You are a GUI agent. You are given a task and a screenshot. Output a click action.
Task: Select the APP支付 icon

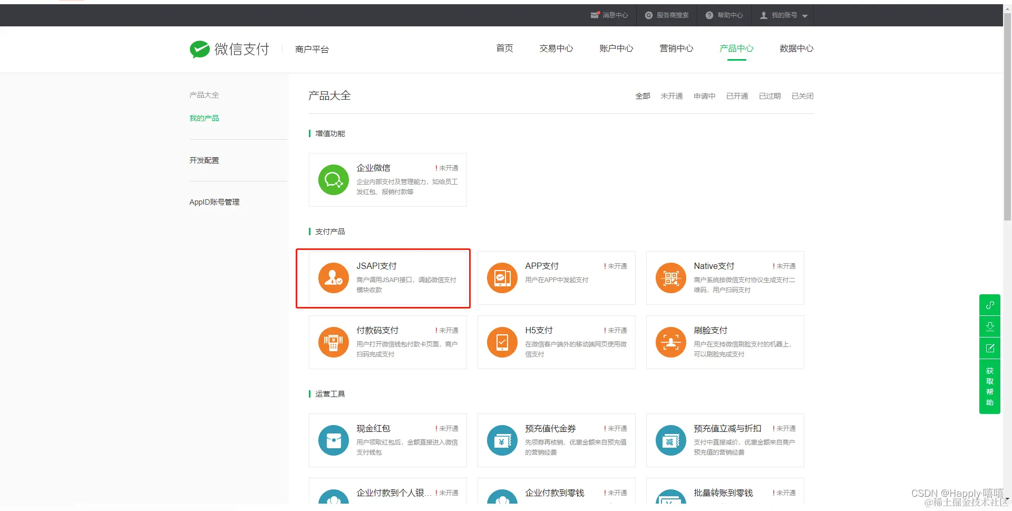[502, 278]
